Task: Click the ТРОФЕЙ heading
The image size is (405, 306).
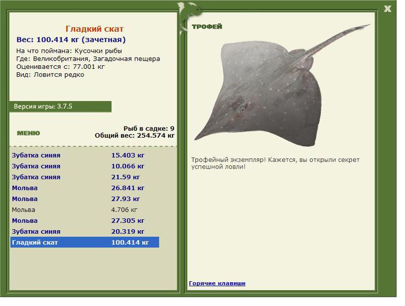Action: (207, 27)
